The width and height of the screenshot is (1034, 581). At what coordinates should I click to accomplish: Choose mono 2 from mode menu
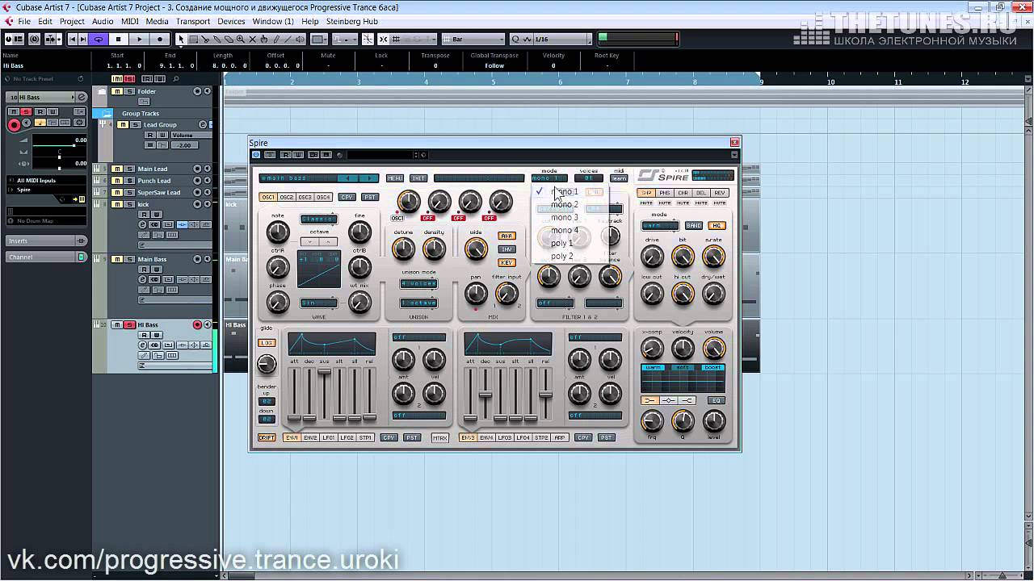(565, 205)
